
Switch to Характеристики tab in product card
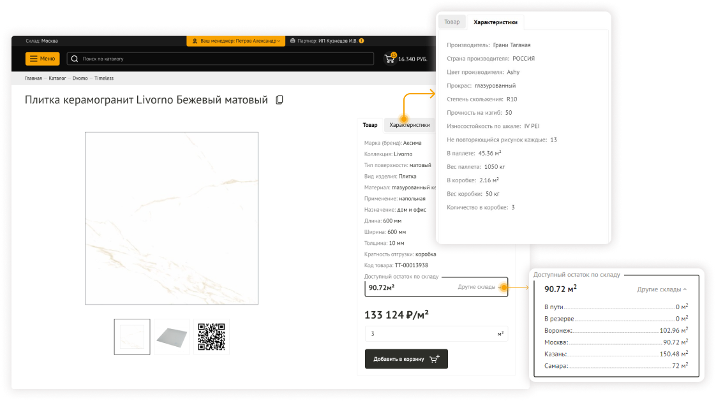[409, 125]
